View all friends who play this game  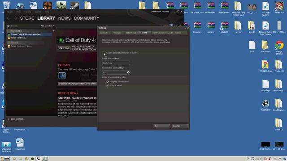pyautogui.click(x=78, y=84)
